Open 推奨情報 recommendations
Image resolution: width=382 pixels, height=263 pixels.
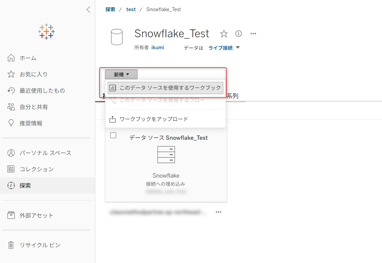47,123
